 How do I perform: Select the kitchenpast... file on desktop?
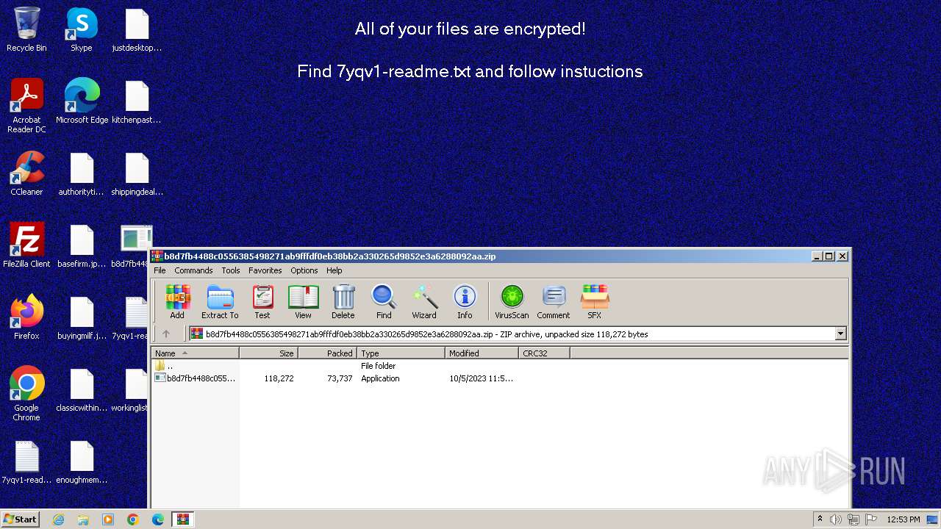pos(137,101)
